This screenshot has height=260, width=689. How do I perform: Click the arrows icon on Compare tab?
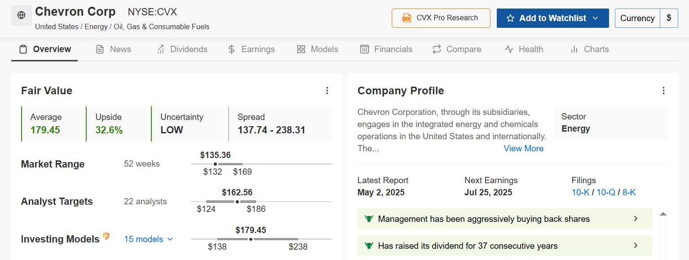pyautogui.click(x=437, y=49)
